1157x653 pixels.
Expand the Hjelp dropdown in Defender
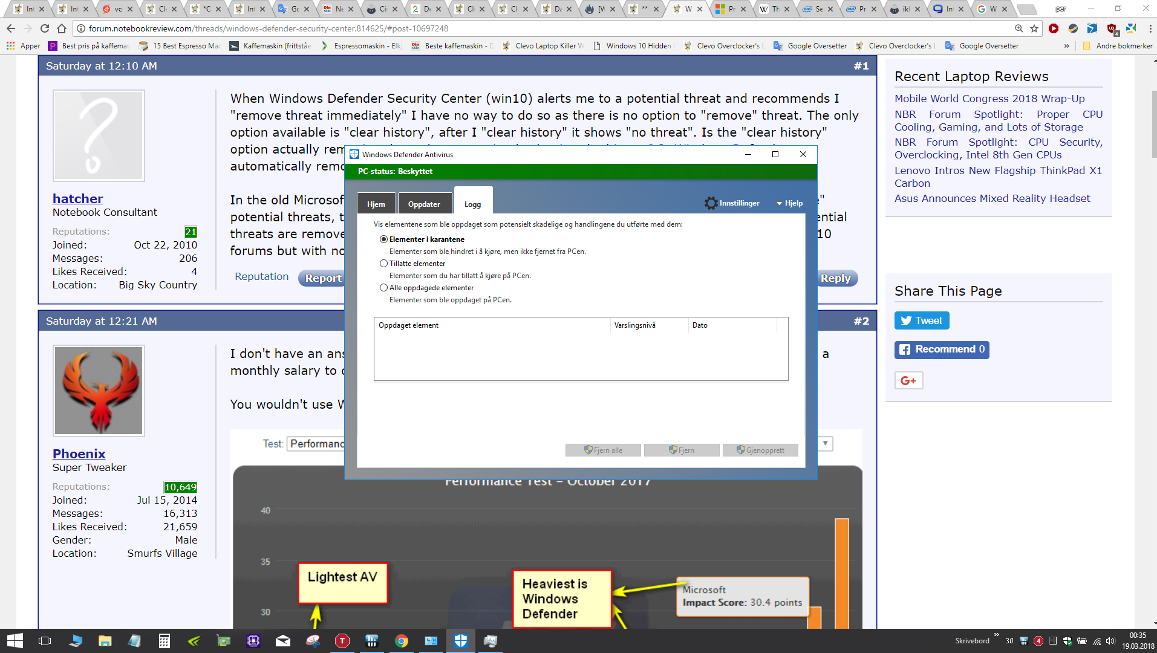(x=790, y=203)
